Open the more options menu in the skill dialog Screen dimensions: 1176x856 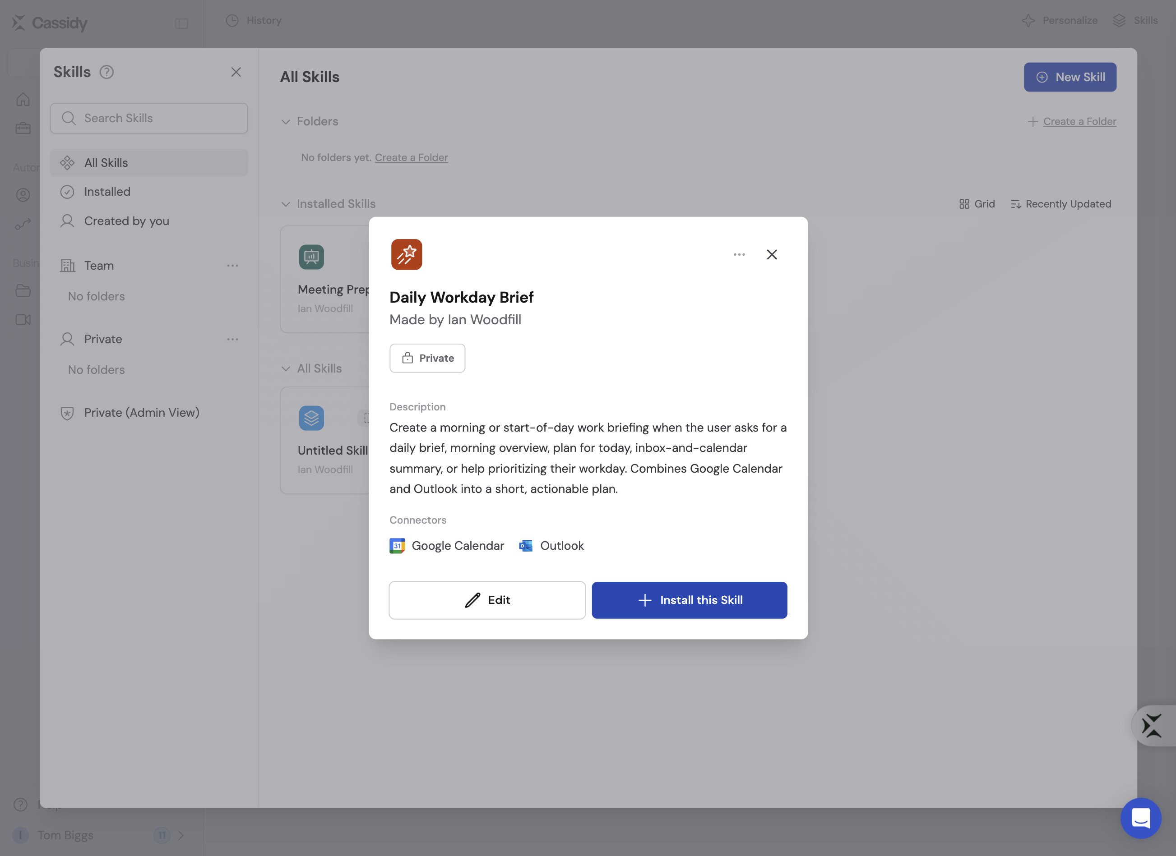pyautogui.click(x=740, y=254)
